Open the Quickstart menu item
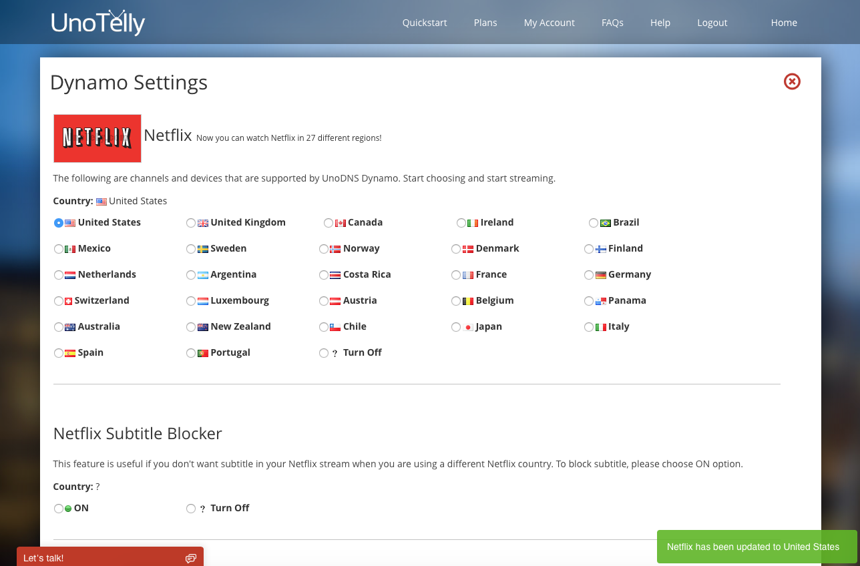This screenshot has width=860, height=566. tap(425, 23)
